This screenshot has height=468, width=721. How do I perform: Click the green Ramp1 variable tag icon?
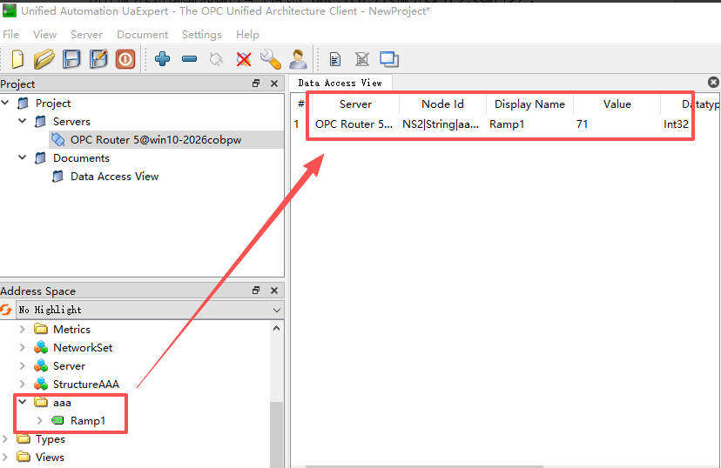pyautogui.click(x=58, y=420)
